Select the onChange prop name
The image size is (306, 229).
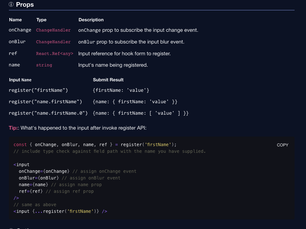(20, 30)
